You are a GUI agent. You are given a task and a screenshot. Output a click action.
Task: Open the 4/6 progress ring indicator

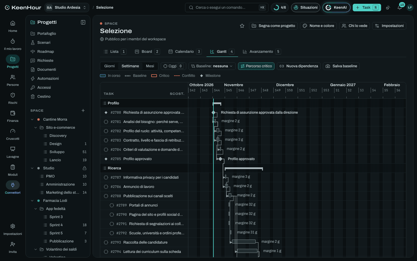[280, 8]
